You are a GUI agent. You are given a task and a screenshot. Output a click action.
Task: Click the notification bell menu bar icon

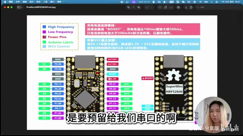[x=165, y=2]
